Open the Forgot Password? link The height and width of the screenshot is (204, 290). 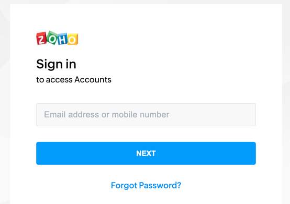coord(146,185)
